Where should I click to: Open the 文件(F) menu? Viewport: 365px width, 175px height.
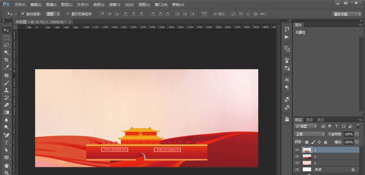coord(20,5)
